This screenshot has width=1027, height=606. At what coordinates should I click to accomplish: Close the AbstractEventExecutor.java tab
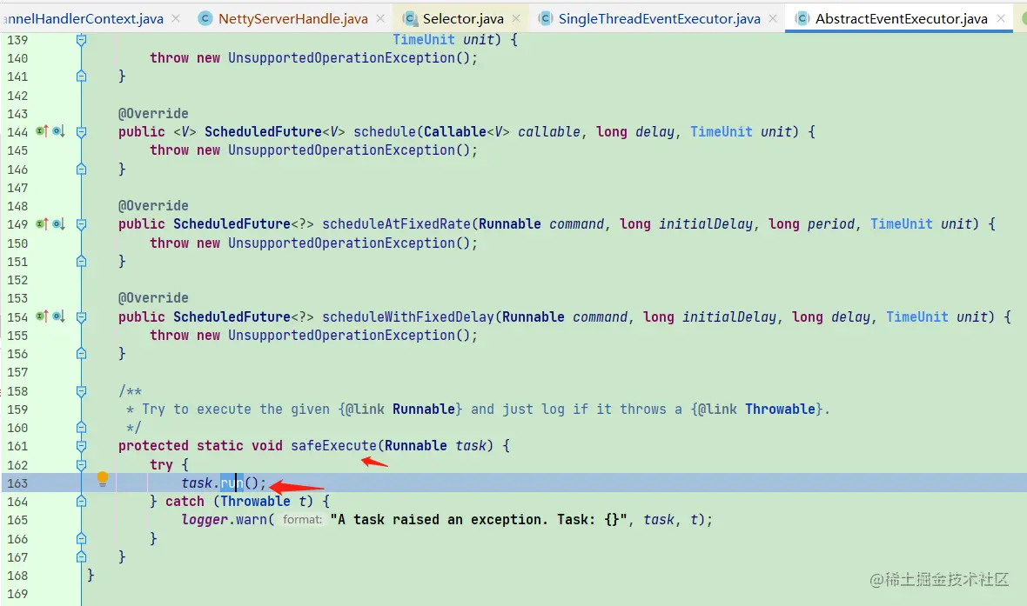(1001, 19)
